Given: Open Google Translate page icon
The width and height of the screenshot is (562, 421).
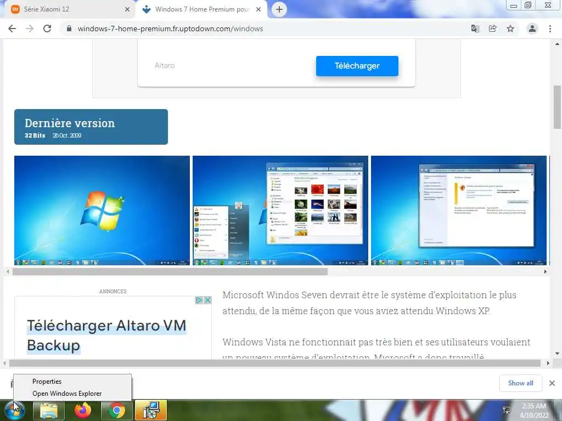Looking at the screenshot, I should [475, 29].
